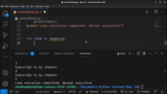Click the editor minimap
The height and width of the screenshot is (94, 167).
[x=159, y=24]
